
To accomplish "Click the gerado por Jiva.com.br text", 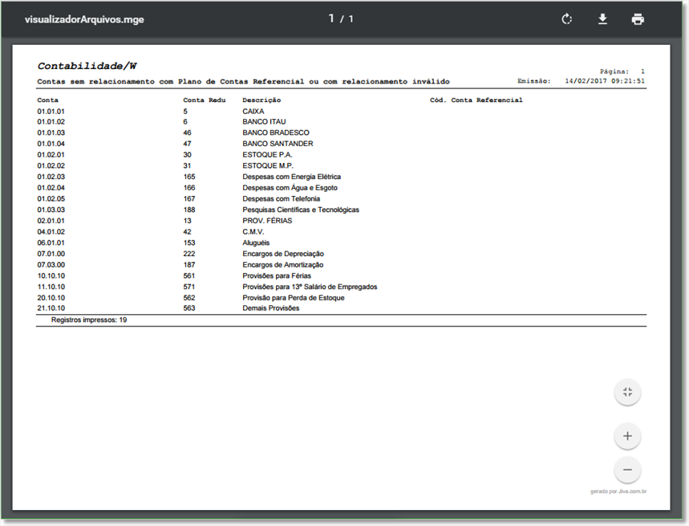I will pos(618,491).
